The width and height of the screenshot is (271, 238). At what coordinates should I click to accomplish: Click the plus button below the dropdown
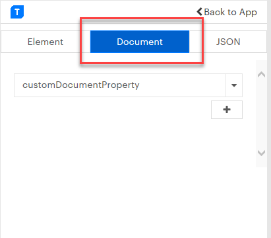227,110
